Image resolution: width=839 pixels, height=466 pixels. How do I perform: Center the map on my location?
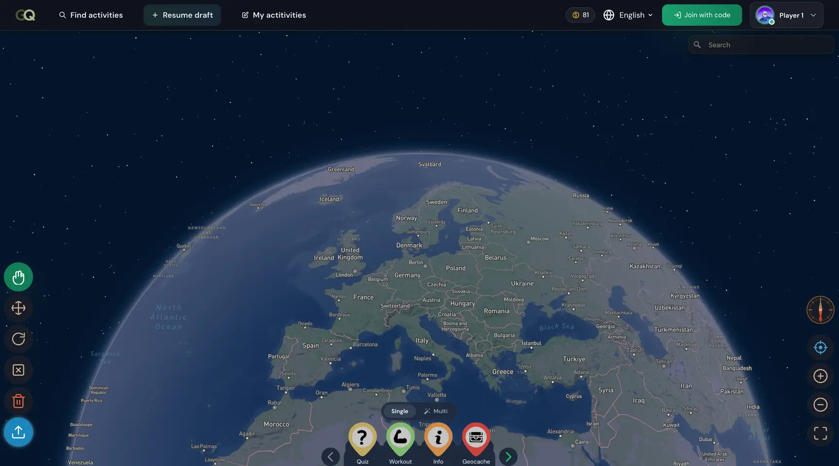point(820,348)
